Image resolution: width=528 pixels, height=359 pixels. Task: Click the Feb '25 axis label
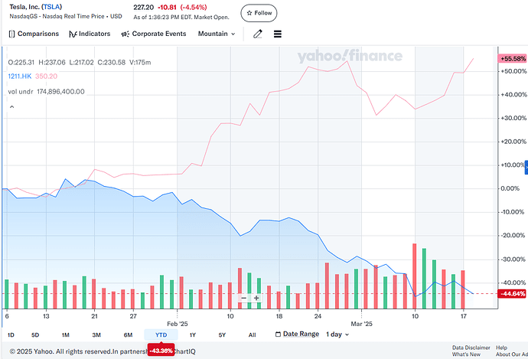click(x=178, y=324)
